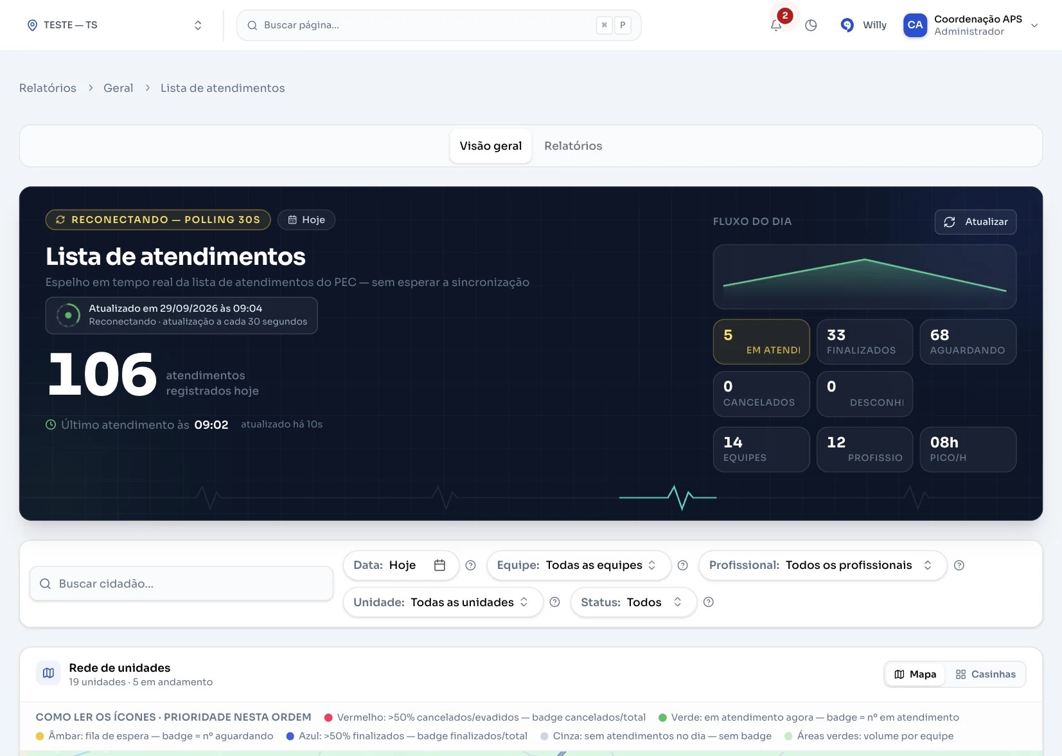Click the green clock icon by Último atendimento
The width and height of the screenshot is (1062, 756).
click(51, 424)
